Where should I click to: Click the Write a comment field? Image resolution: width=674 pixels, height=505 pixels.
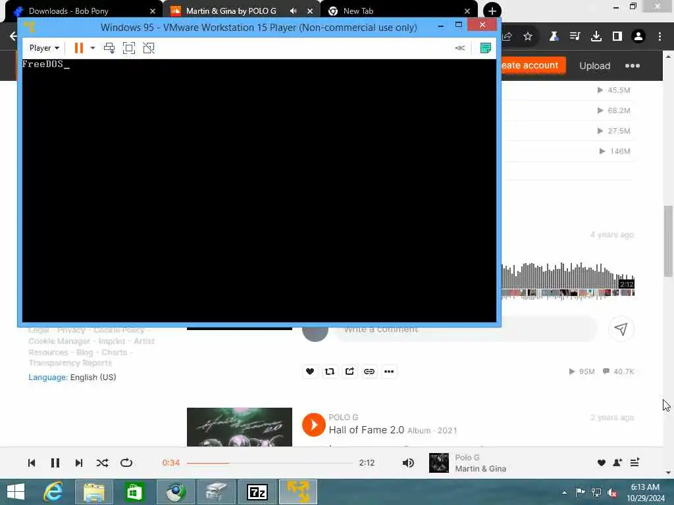click(x=466, y=329)
